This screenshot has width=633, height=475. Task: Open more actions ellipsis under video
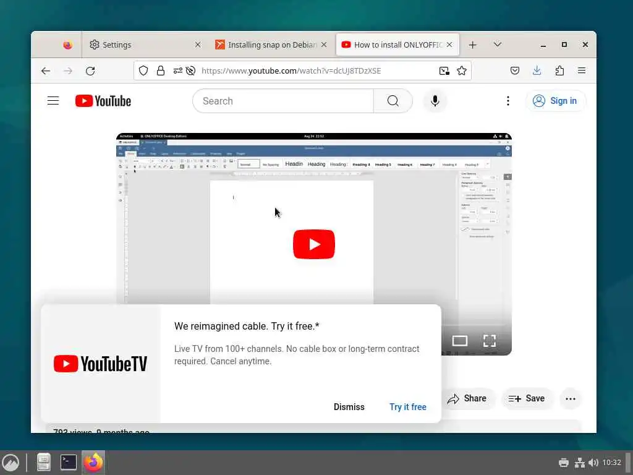(571, 399)
